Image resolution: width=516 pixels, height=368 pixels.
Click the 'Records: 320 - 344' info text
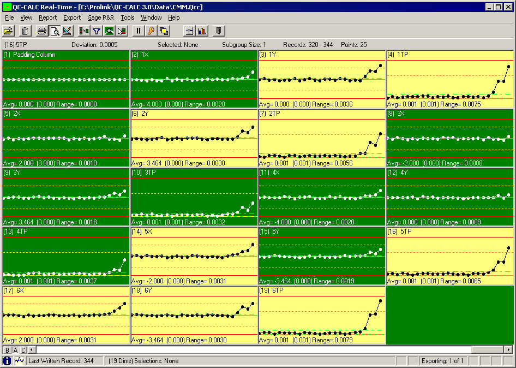click(308, 44)
